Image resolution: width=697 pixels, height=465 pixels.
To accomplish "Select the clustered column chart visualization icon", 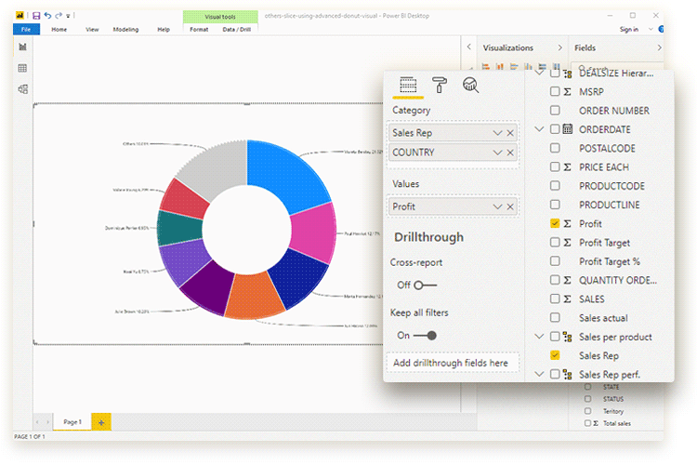I will [x=528, y=66].
